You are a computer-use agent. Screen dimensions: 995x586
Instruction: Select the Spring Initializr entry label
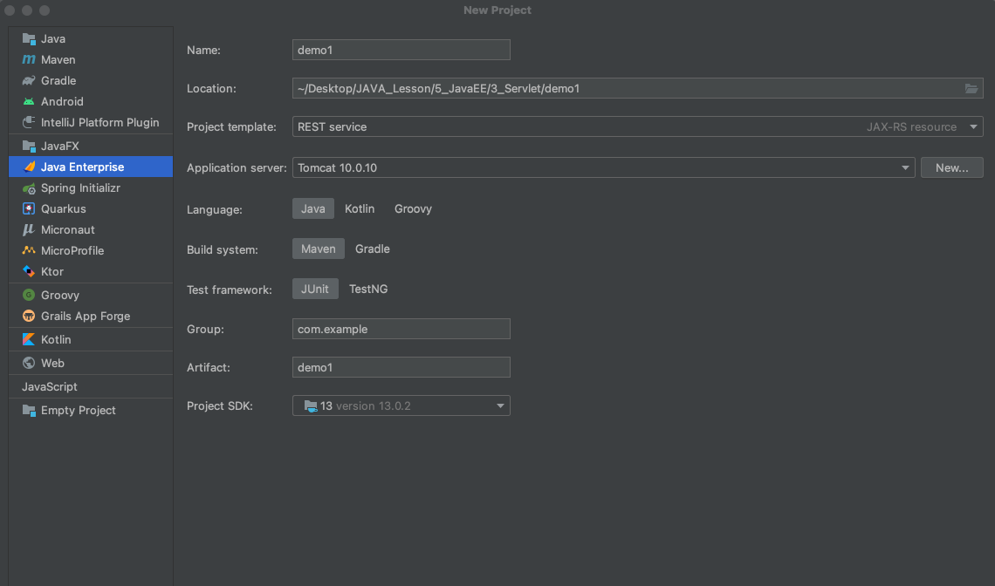point(80,187)
